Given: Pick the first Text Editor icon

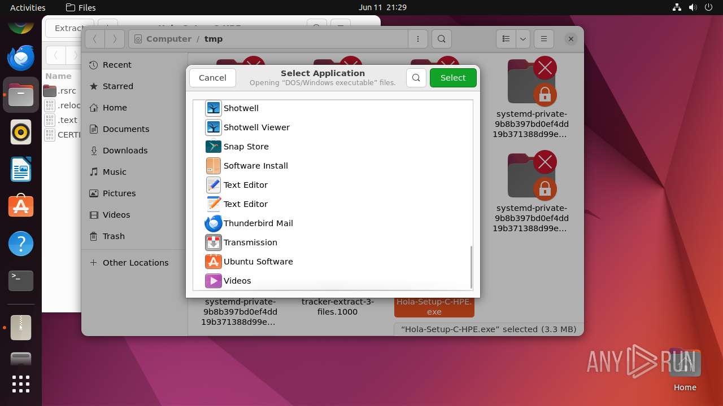Looking at the screenshot, I should click(x=213, y=185).
